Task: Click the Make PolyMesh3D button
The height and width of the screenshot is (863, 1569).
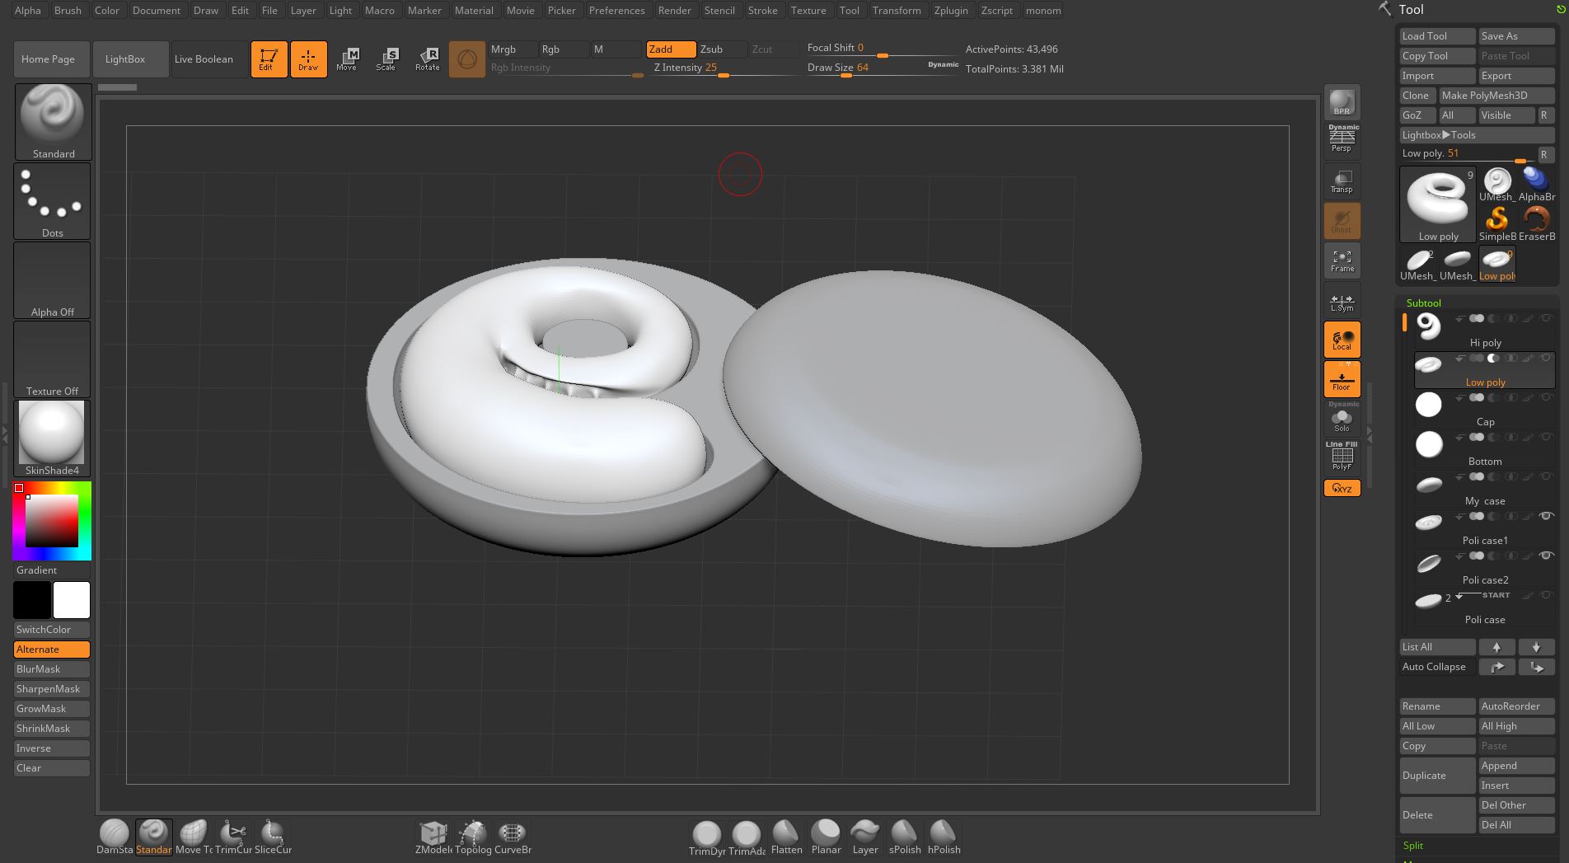Action: pos(1495,96)
